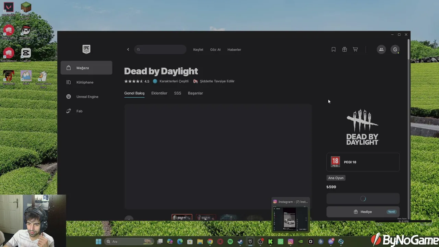Click the VALORANT desktop shortcut

(x=8, y=9)
